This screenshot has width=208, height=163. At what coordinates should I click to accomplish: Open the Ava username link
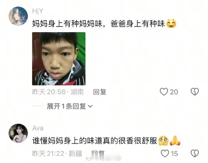coord(38,128)
